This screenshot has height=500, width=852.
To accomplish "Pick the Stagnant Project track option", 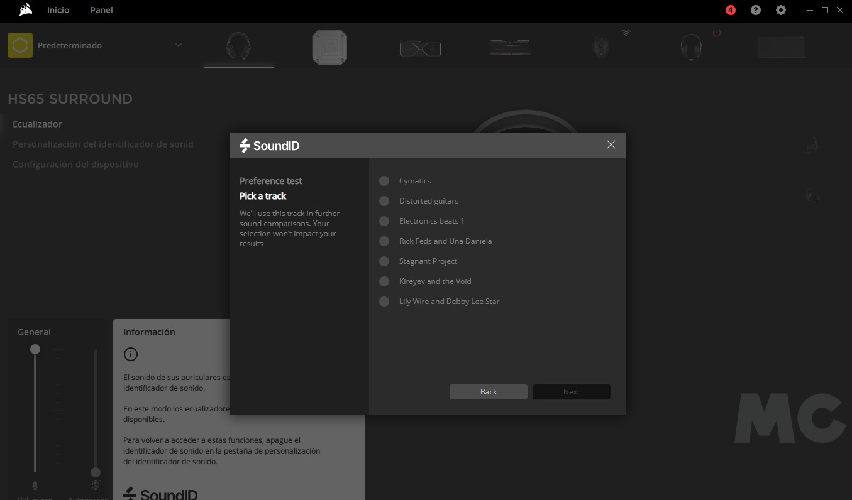I will pos(384,261).
